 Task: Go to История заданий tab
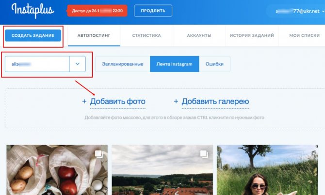[252, 35]
